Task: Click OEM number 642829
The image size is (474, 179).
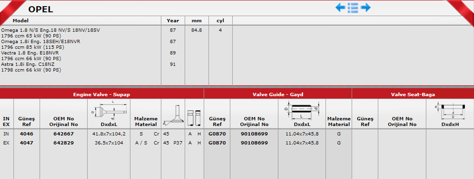Action: (x=63, y=143)
